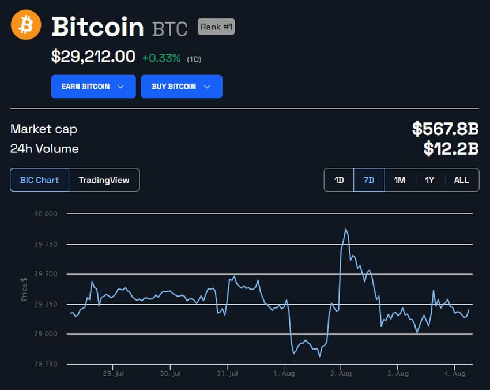Enable the 7D timeframe view

coord(369,180)
